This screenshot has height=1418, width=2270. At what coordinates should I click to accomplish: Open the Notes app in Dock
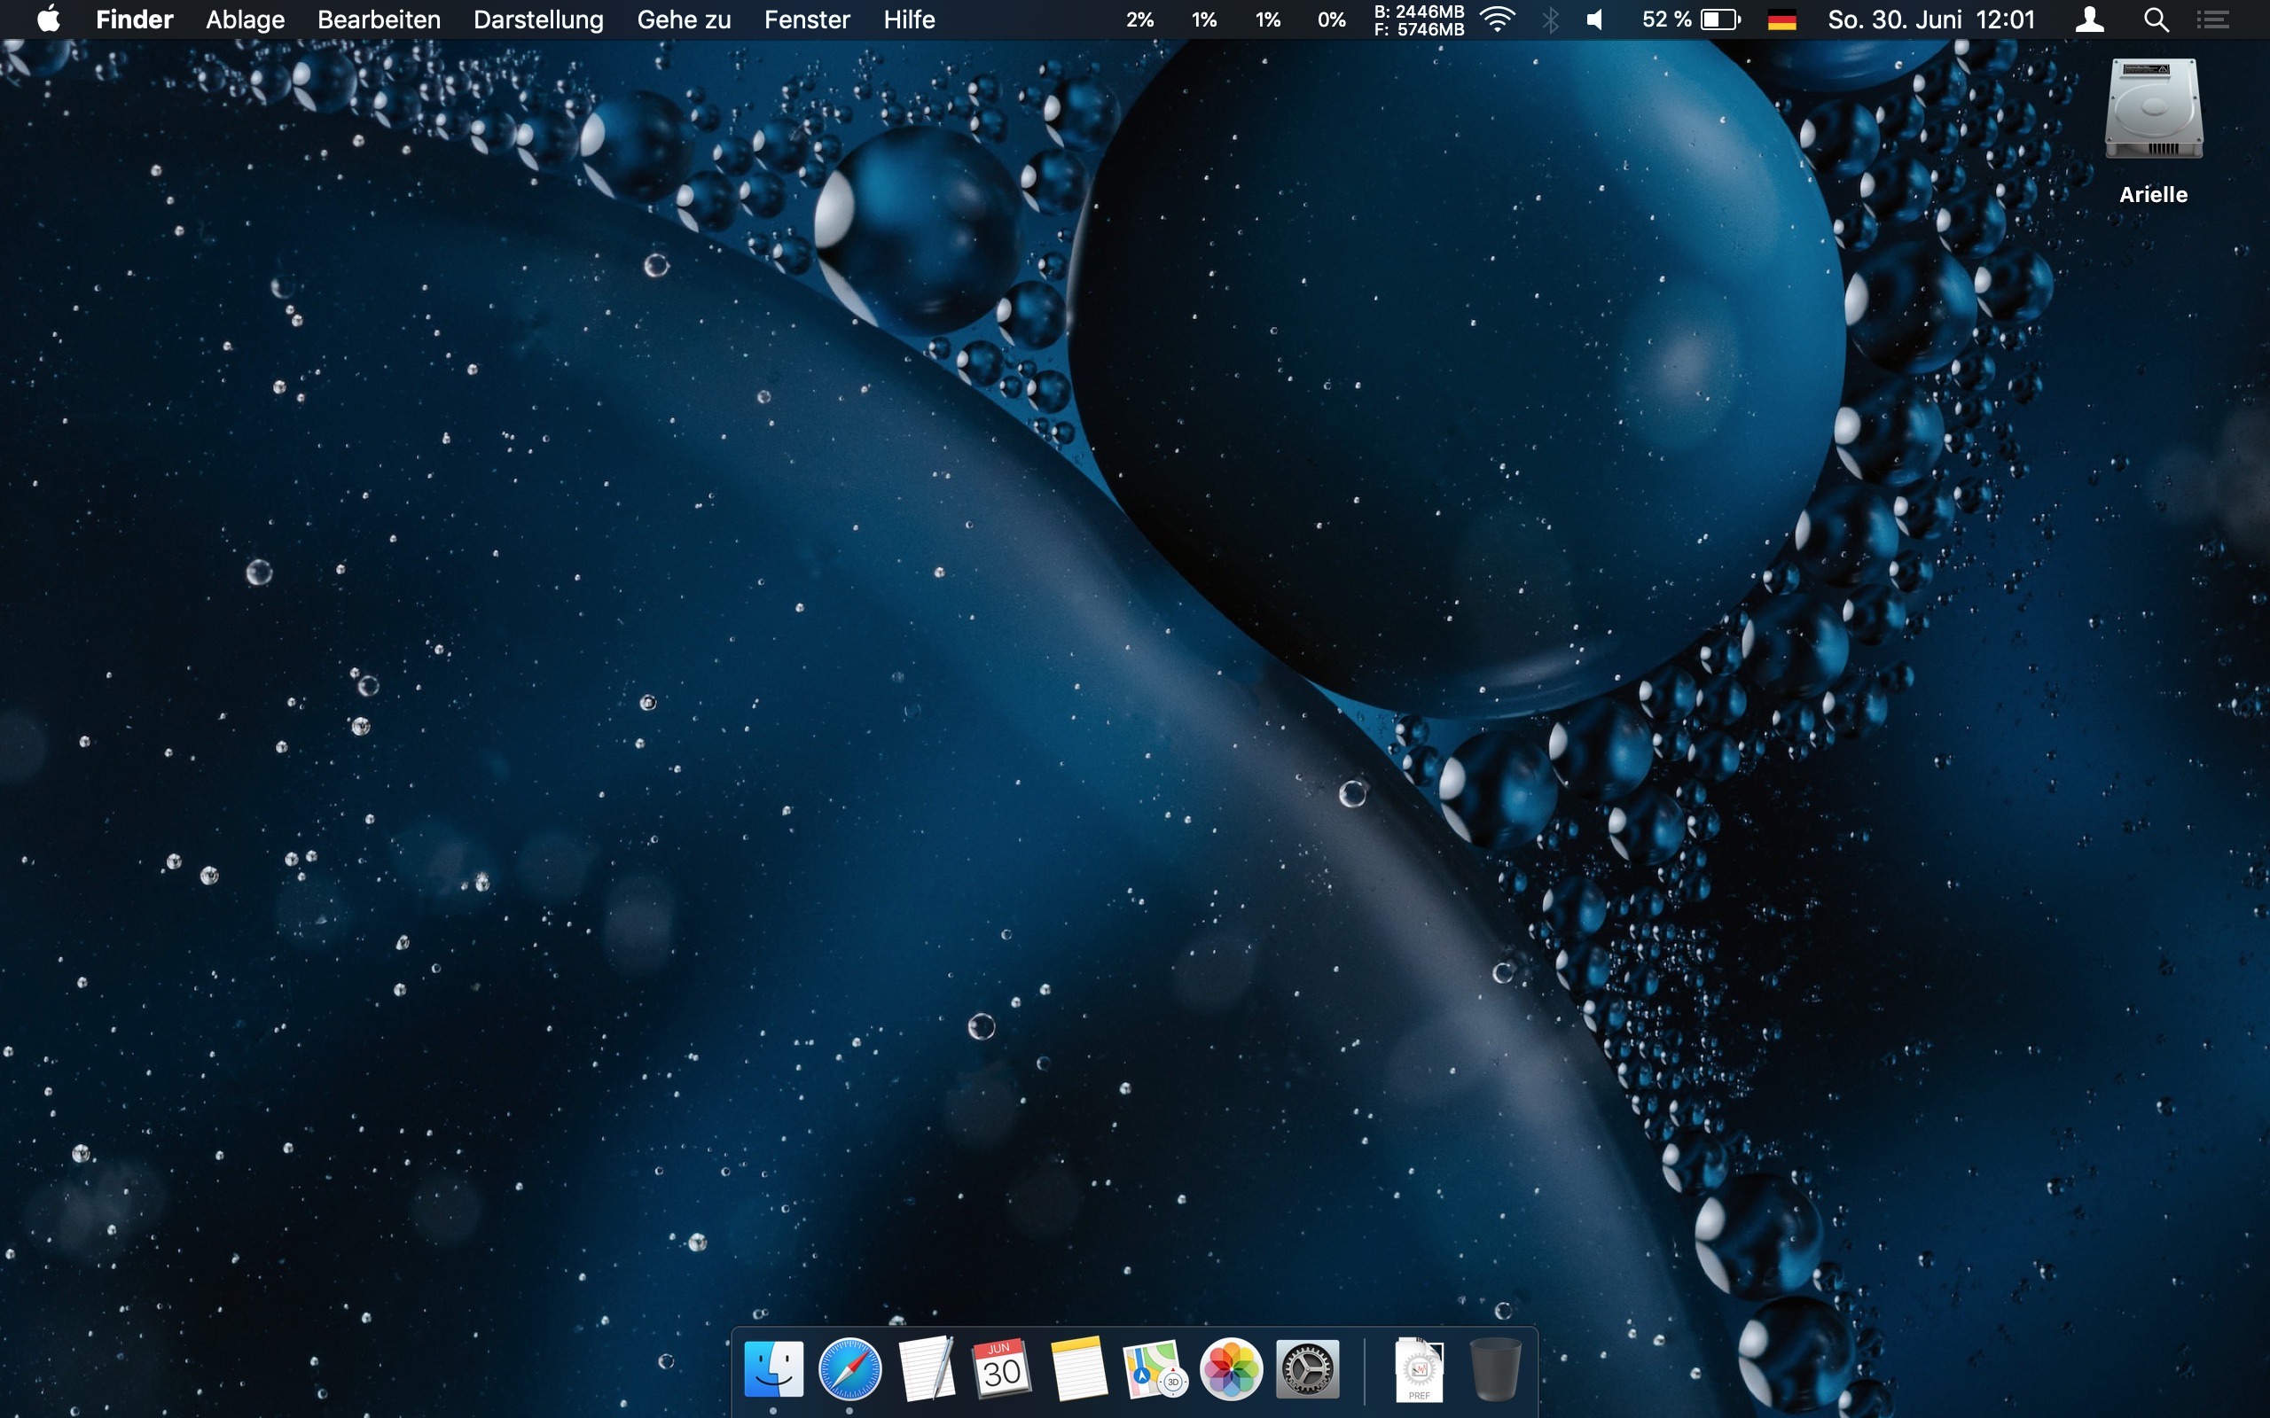[x=1079, y=1369]
